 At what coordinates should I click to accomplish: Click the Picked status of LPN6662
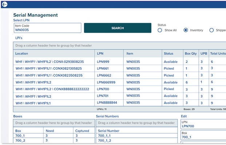point(169,75)
